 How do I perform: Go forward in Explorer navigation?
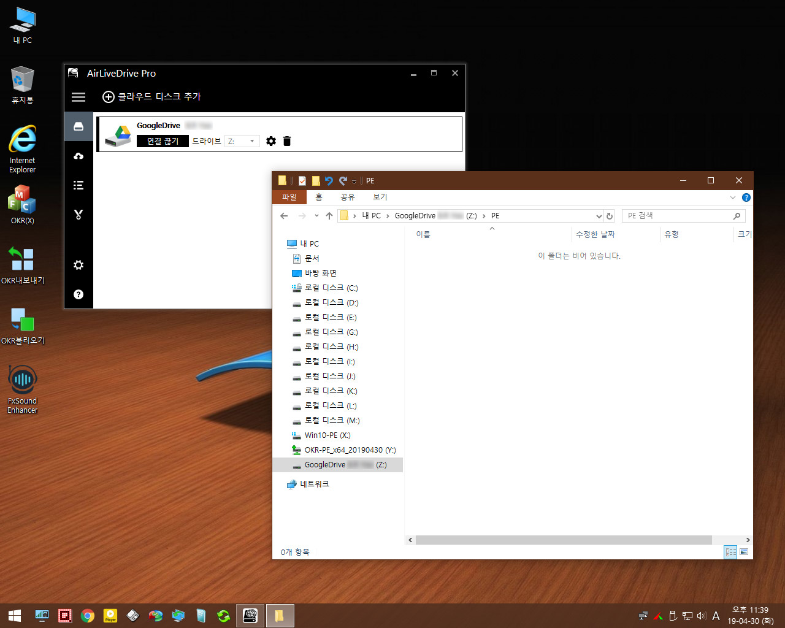pyautogui.click(x=302, y=216)
